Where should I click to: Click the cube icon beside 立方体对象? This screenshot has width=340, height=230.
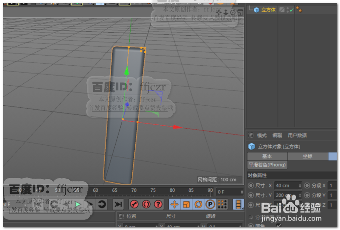pos(252,146)
